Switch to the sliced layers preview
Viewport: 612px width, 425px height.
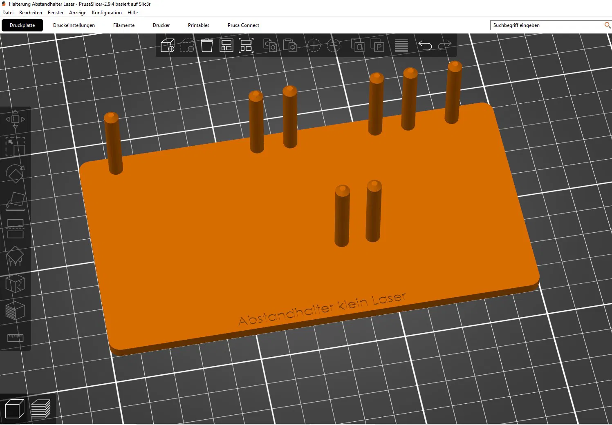[x=41, y=408]
